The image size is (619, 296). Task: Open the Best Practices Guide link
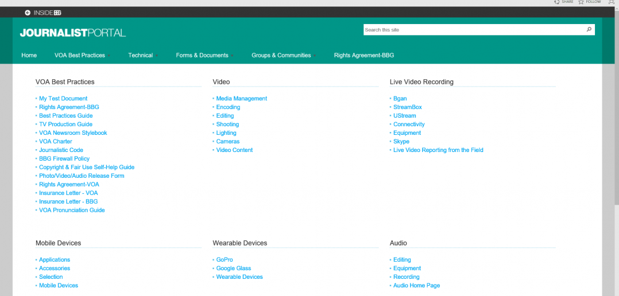66,116
